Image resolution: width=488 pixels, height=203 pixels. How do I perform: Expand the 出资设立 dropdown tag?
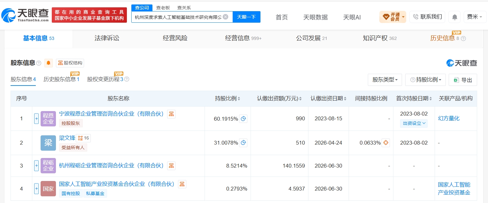tap(414, 123)
